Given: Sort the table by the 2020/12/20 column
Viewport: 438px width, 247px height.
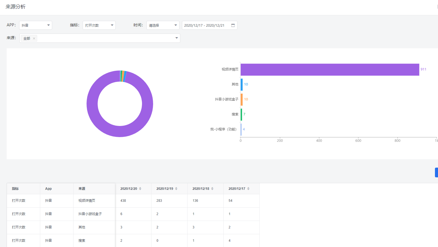Looking at the screenshot, I should [140, 189].
